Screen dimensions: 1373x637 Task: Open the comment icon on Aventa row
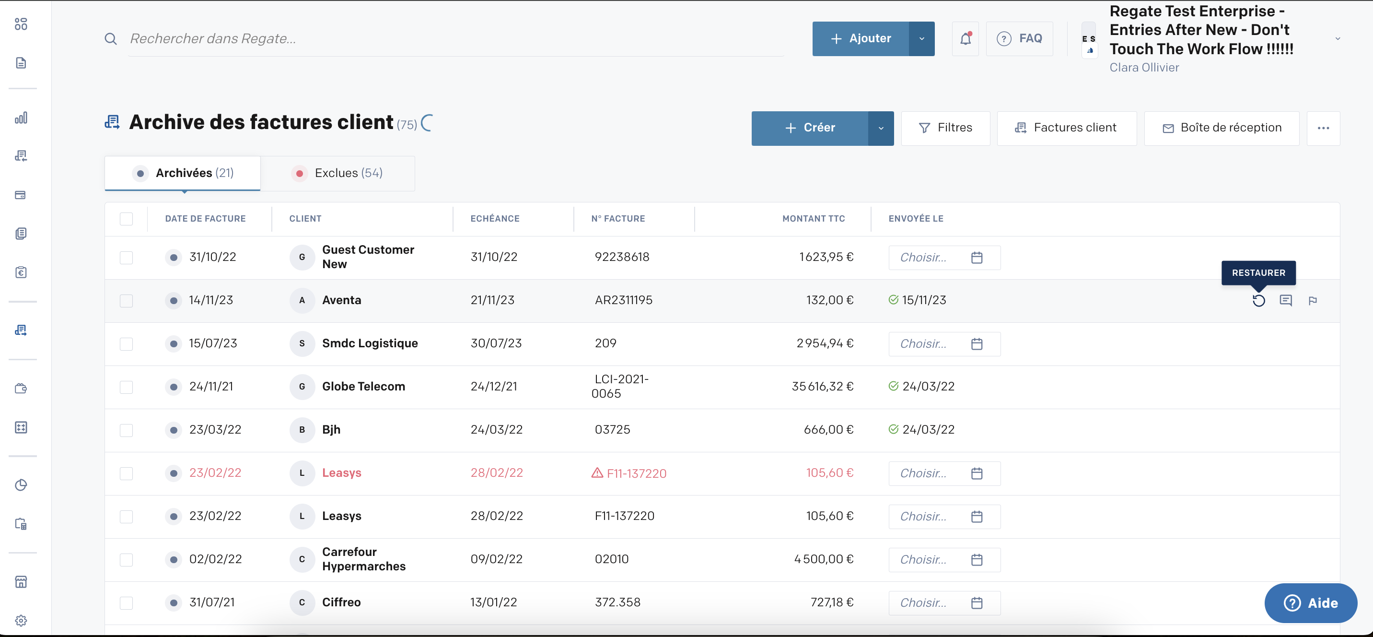(x=1286, y=300)
